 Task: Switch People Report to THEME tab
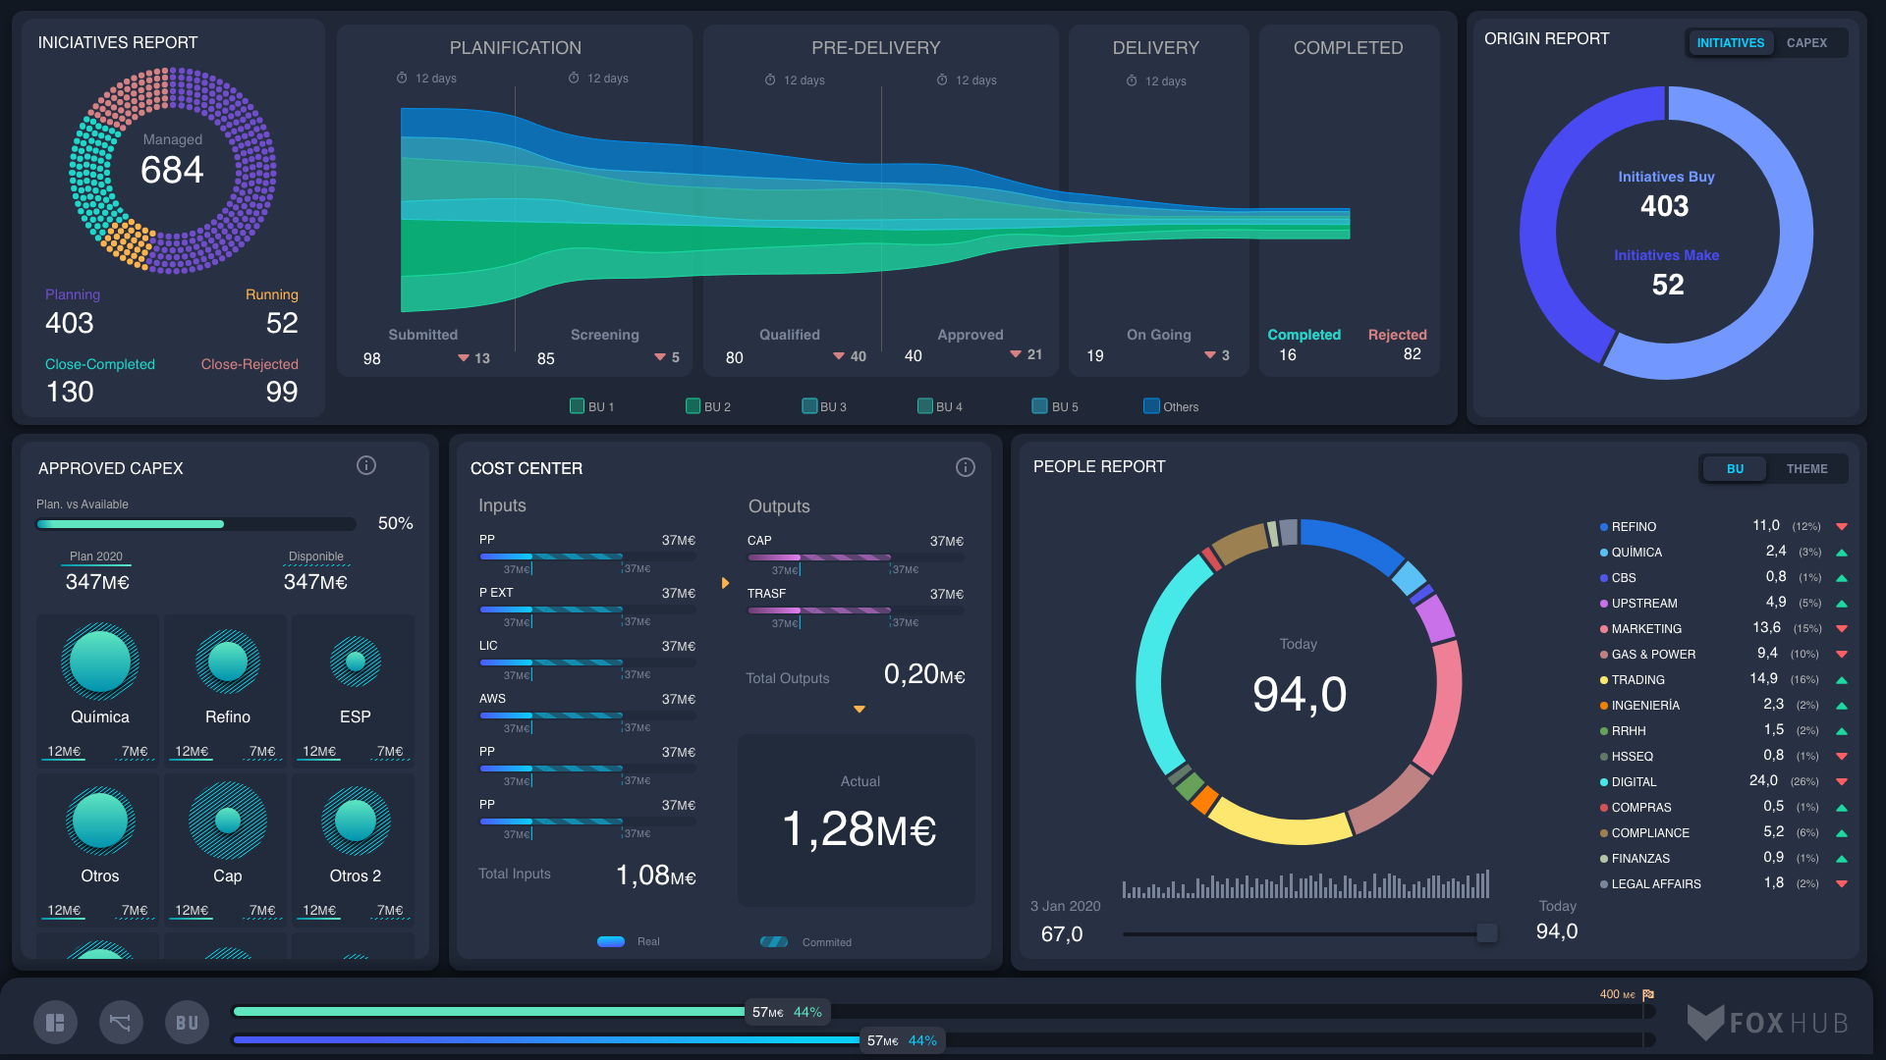click(x=1806, y=469)
